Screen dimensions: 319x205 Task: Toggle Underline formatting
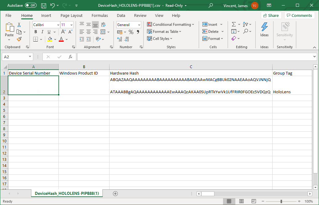pos(49,32)
